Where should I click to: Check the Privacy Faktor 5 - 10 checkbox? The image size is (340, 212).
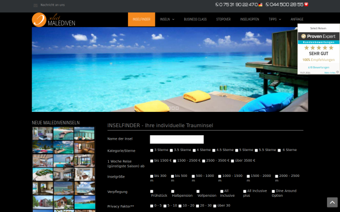point(165,206)
